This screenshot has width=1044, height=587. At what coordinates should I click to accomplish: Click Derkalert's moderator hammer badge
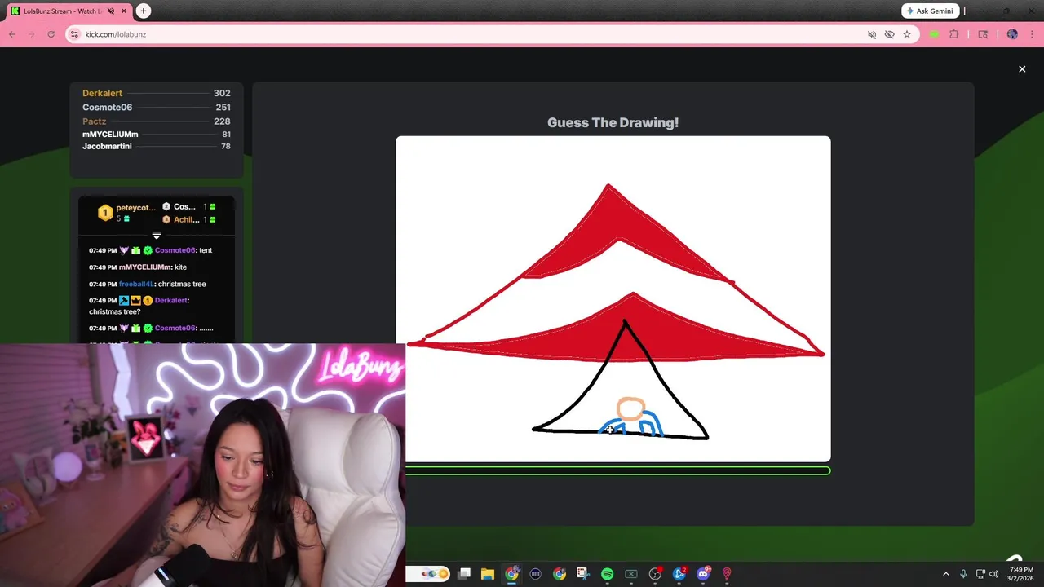coord(124,300)
